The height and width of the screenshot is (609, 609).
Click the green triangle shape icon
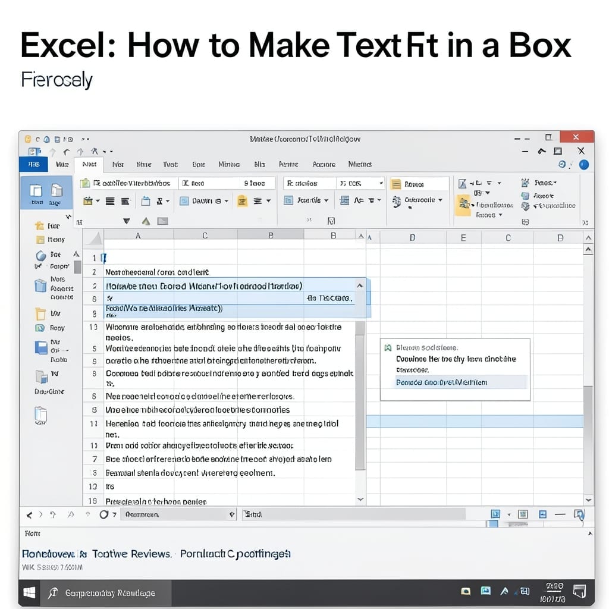click(146, 221)
